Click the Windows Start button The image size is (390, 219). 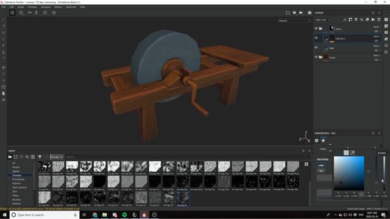pos(4,215)
